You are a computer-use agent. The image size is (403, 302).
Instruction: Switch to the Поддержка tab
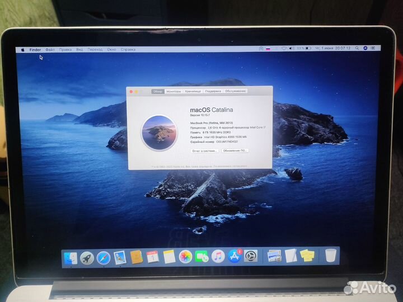pyautogui.click(x=213, y=91)
